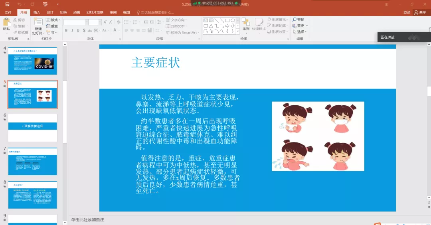431x225 pixels.
Task: Open the font name combo box dropdown
Action: (86, 22)
